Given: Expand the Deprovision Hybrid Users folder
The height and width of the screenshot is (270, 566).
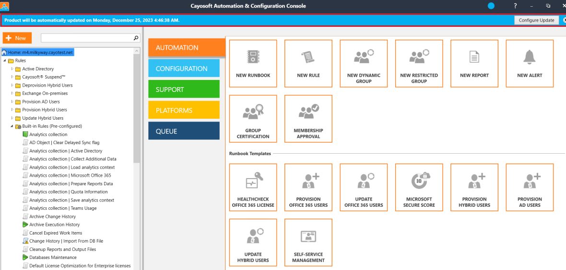Looking at the screenshot, I should [x=12, y=85].
